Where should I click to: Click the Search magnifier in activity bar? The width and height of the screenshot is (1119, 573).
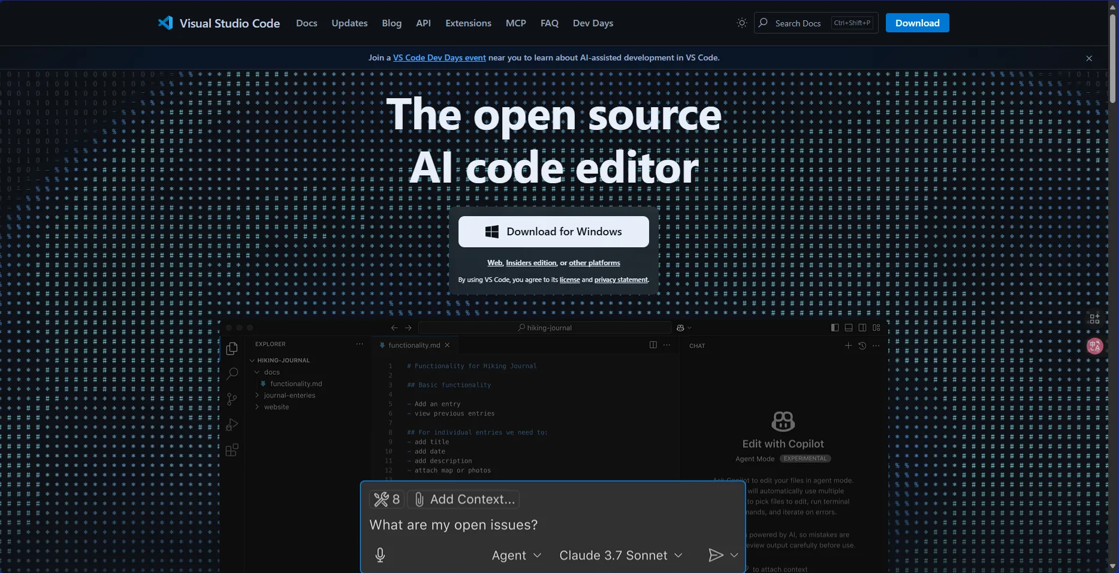[232, 374]
